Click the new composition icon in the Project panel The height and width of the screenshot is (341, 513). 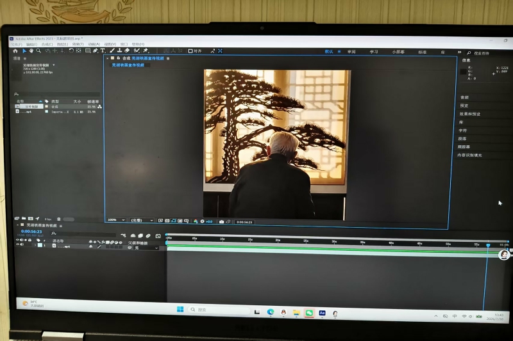pos(30,219)
